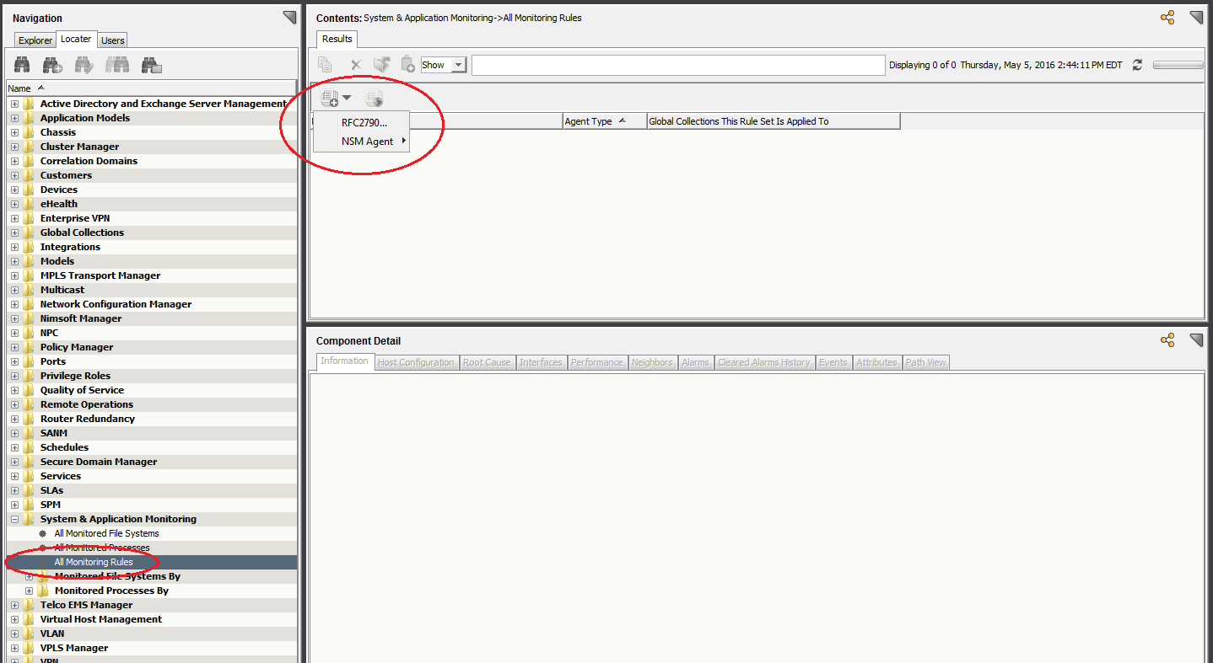Expand the Monitored Processes By node
This screenshot has width=1213, height=663.
(29, 591)
